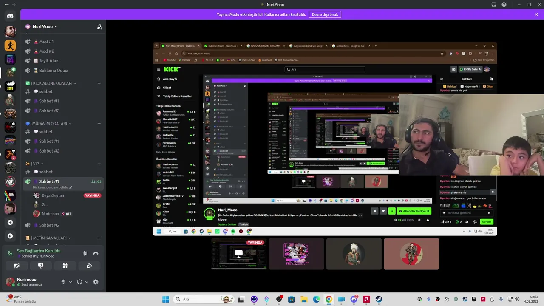Open File Explorer from the taskbar
The image size is (544, 306).
[304, 299]
